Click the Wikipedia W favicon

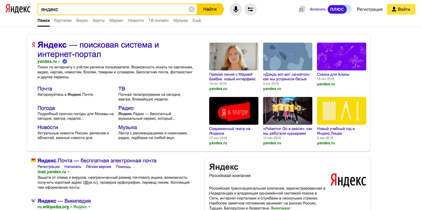[x=33, y=201]
